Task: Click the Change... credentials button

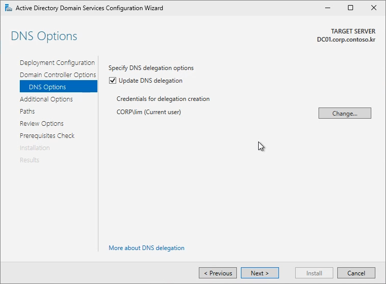Action: click(344, 113)
